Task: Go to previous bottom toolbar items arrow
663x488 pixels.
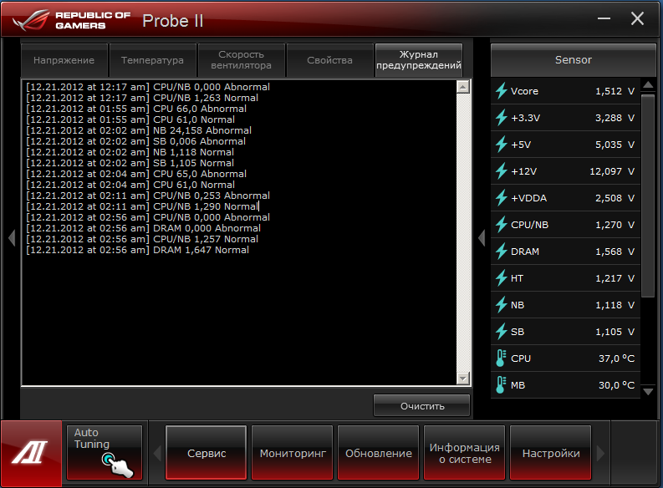Action: (x=157, y=454)
